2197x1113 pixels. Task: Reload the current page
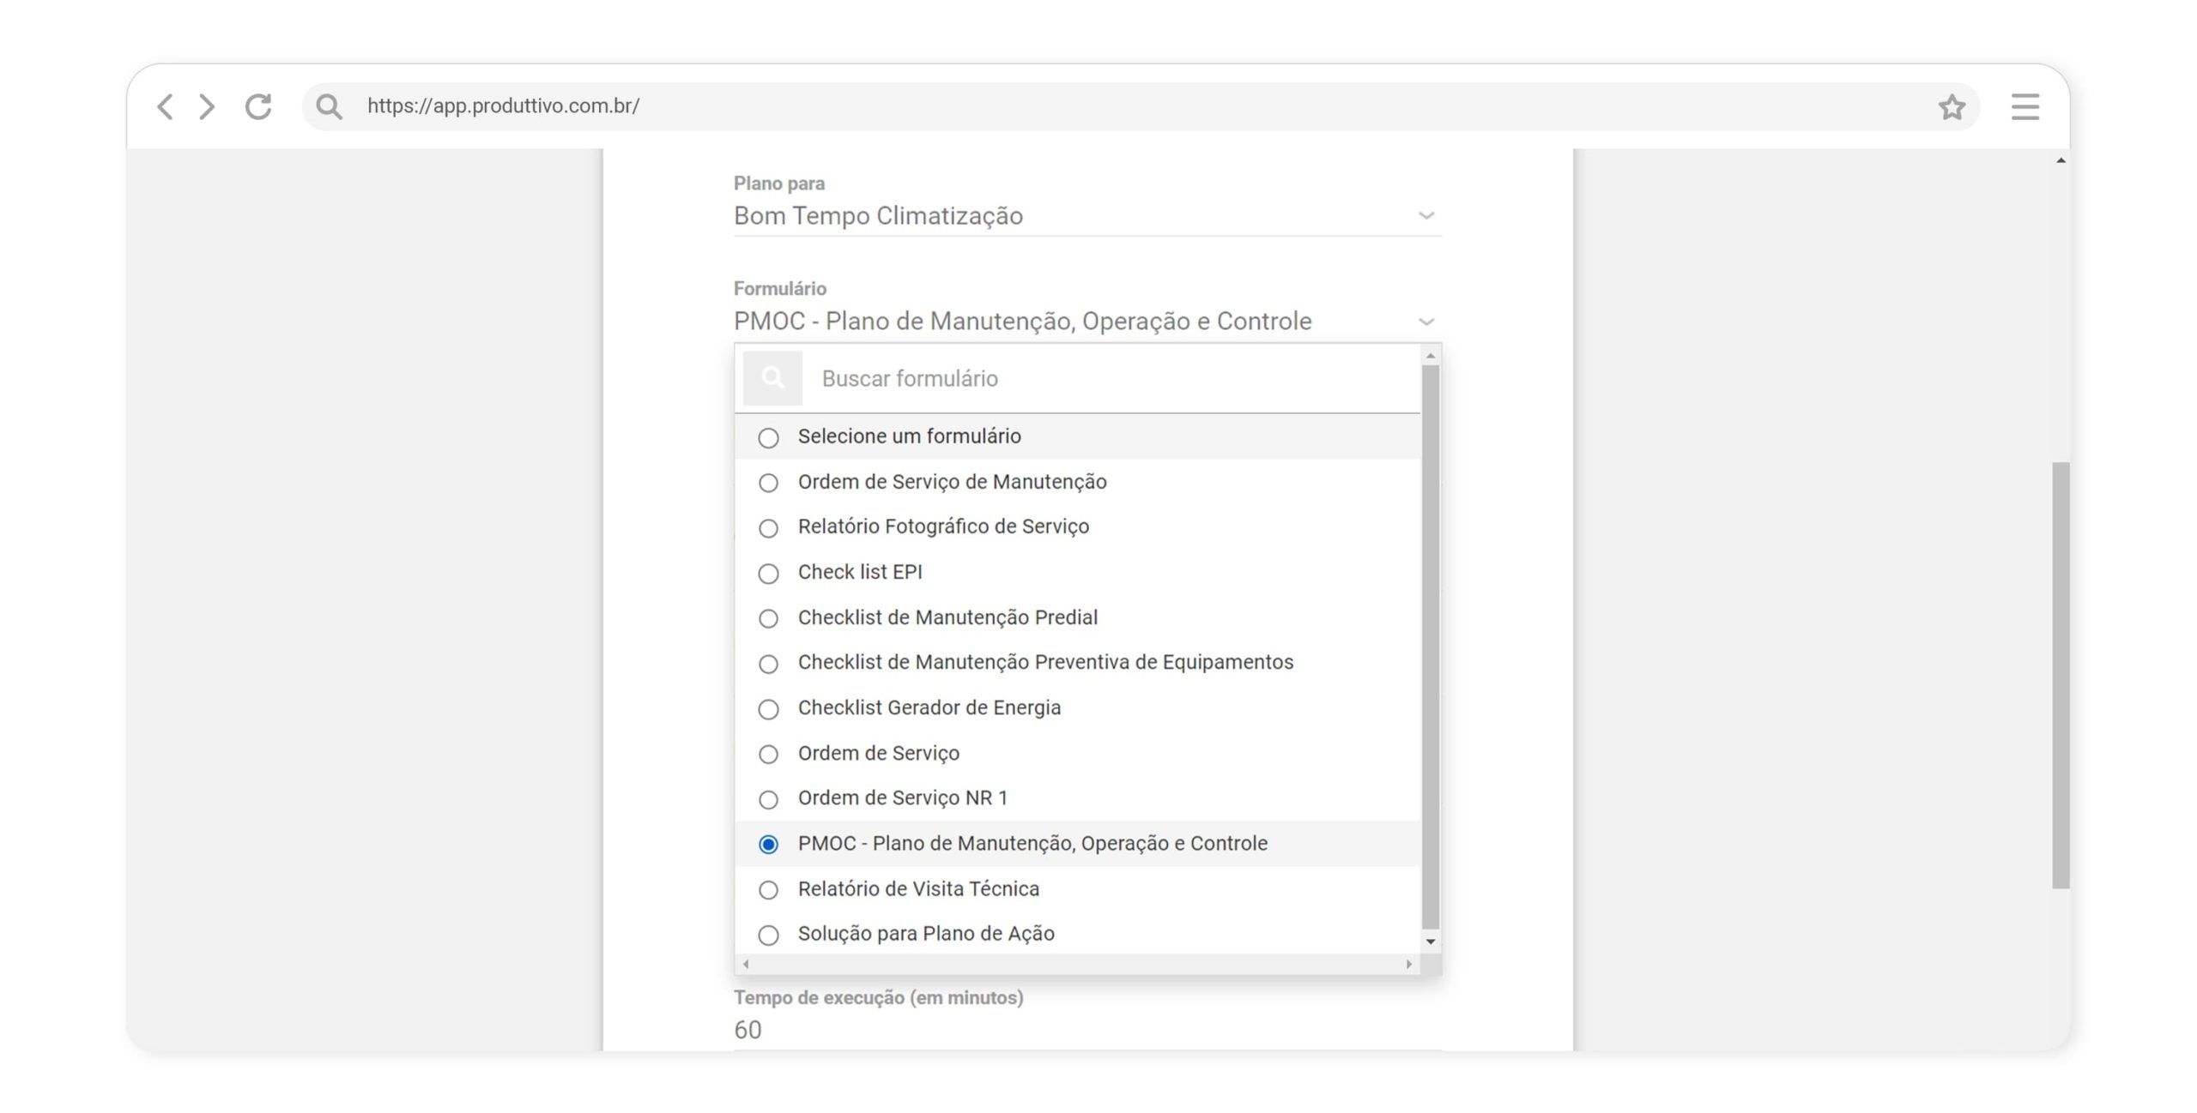click(x=257, y=106)
